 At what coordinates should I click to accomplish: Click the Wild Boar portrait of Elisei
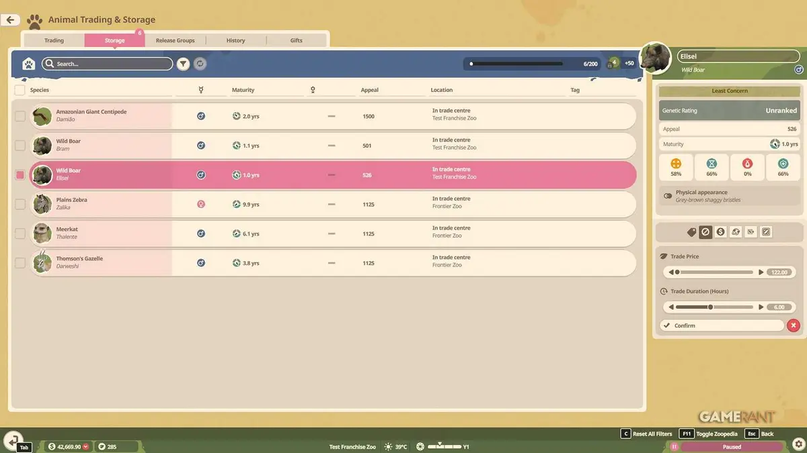655,59
